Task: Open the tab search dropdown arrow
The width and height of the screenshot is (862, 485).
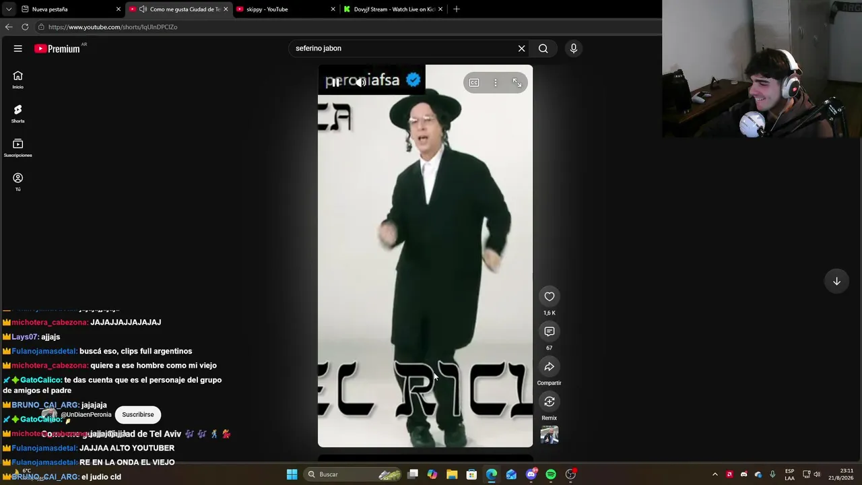Action: point(9,9)
